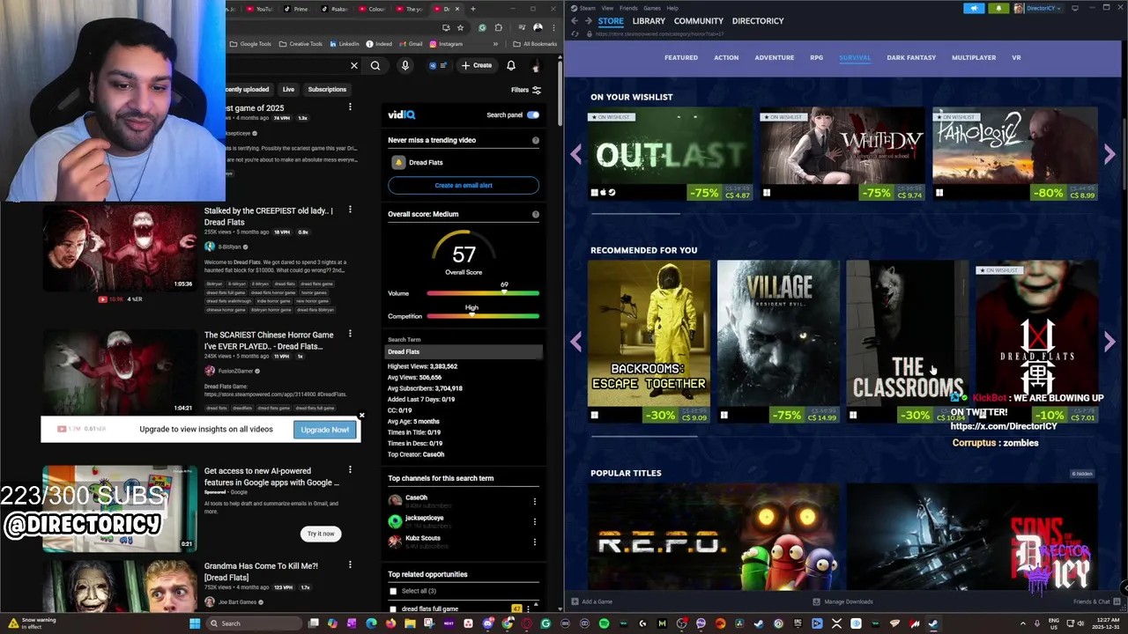This screenshot has height=634, width=1128.
Task: Open three-dot menu for CaseOh channel
Action: (534, 501)
